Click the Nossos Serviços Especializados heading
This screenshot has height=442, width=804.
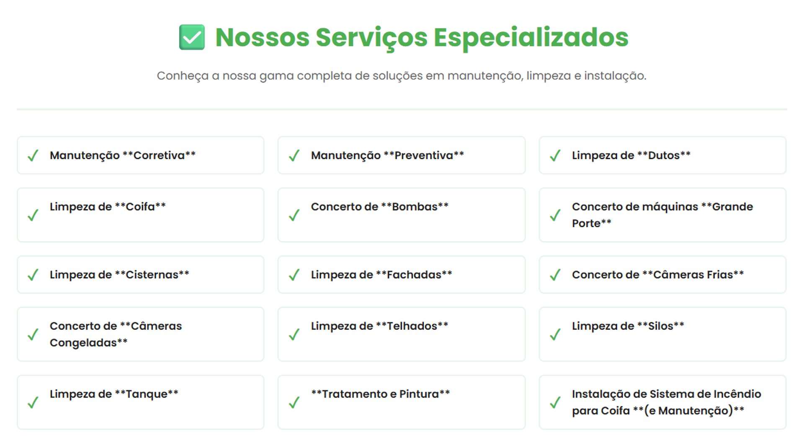coord(422,38)
